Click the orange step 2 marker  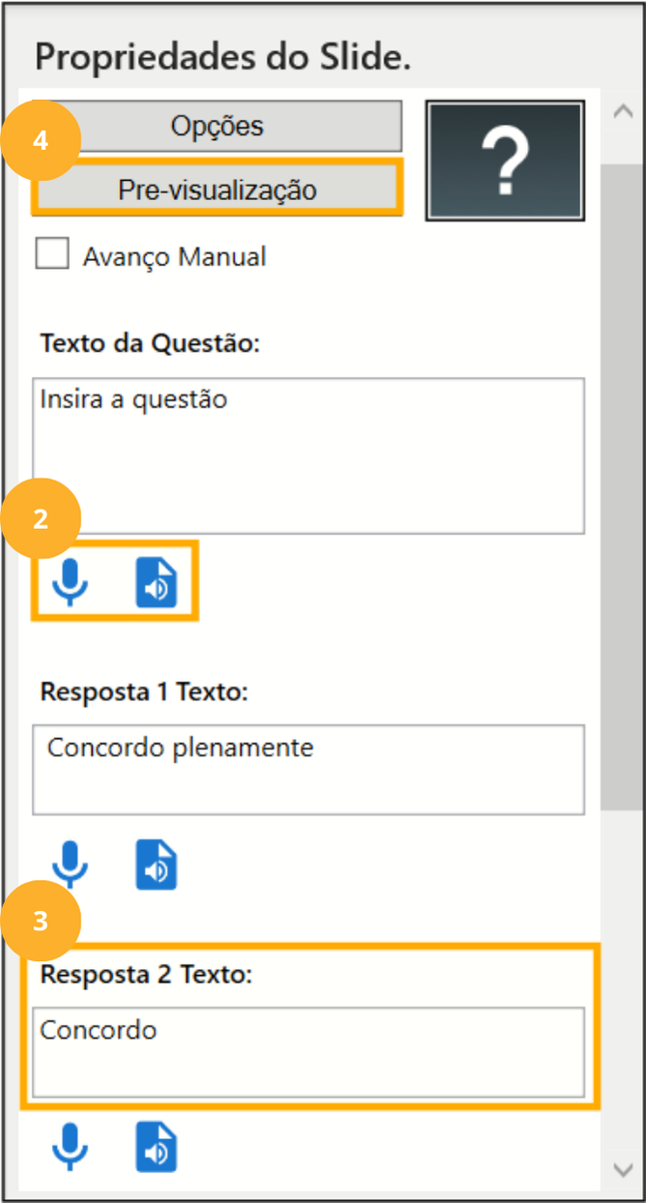[x=41, y=518]
